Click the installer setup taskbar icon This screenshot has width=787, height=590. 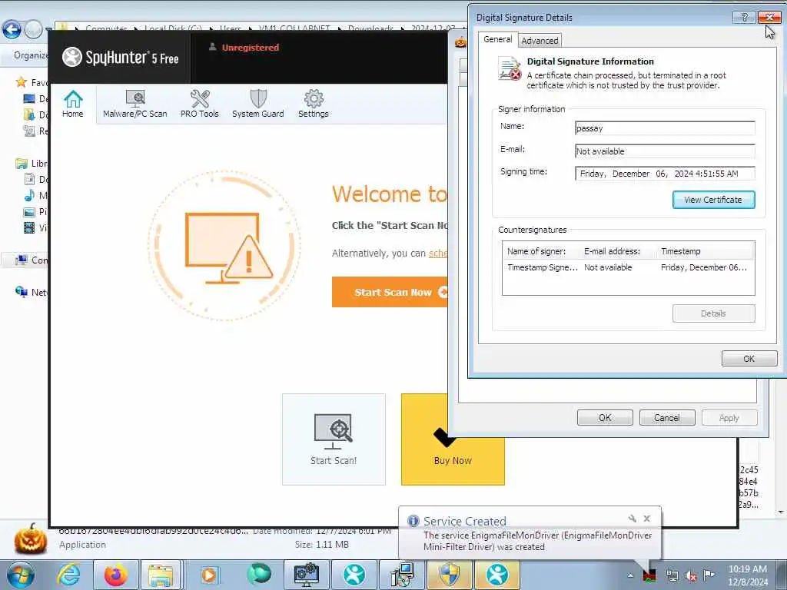[402, 575]
